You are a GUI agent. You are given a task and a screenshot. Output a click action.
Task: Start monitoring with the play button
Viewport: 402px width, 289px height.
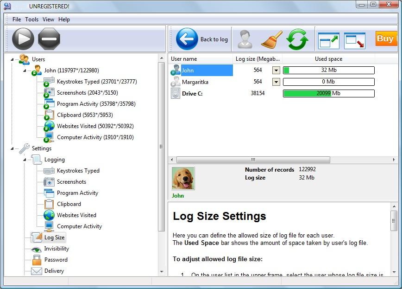point(23,39)
